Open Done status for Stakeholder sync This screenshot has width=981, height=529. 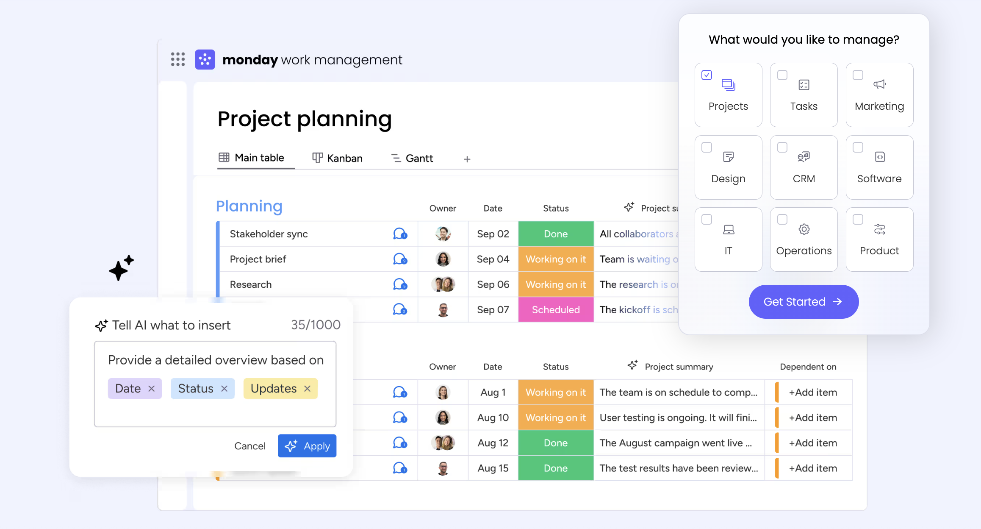tap(556, 234)
